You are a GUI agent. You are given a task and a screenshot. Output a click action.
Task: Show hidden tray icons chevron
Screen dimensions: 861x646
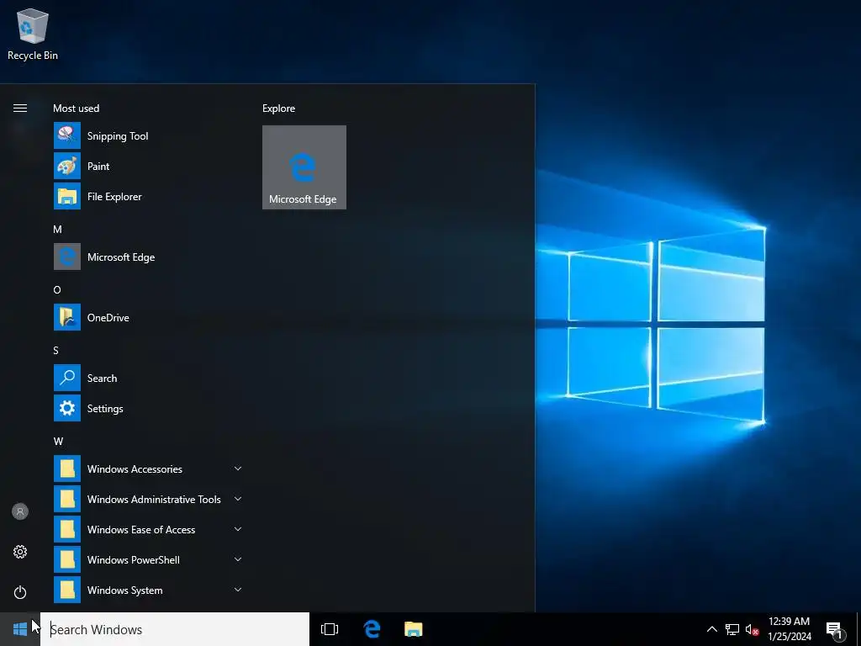point(711,629)
